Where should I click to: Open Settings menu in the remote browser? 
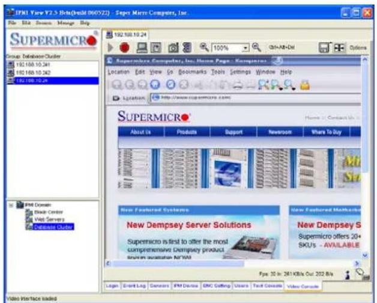(240, 72)
